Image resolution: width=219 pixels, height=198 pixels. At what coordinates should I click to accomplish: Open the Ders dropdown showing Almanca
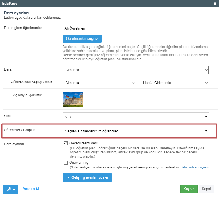[x=136, y=70]
